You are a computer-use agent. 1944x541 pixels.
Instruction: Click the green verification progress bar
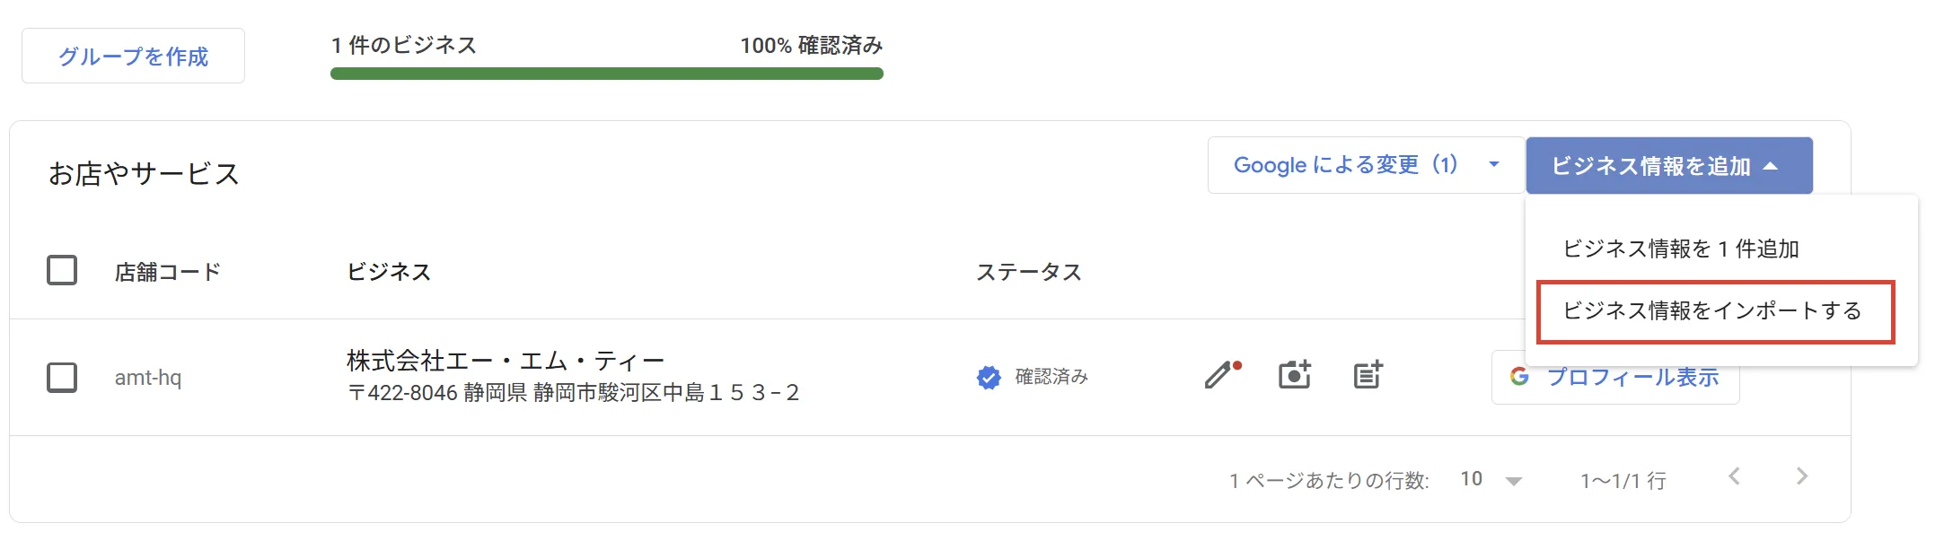point(606,74)
